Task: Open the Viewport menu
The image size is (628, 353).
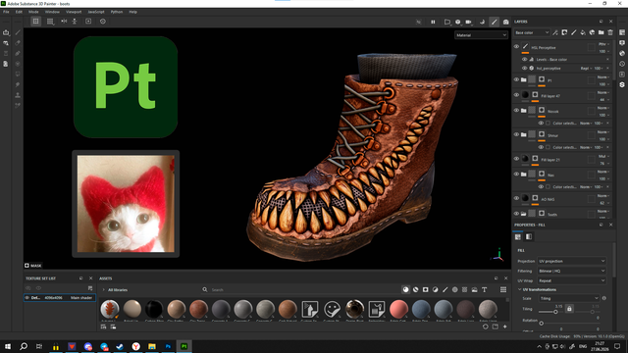Action: pyautogui.click(x=74, y=12)
